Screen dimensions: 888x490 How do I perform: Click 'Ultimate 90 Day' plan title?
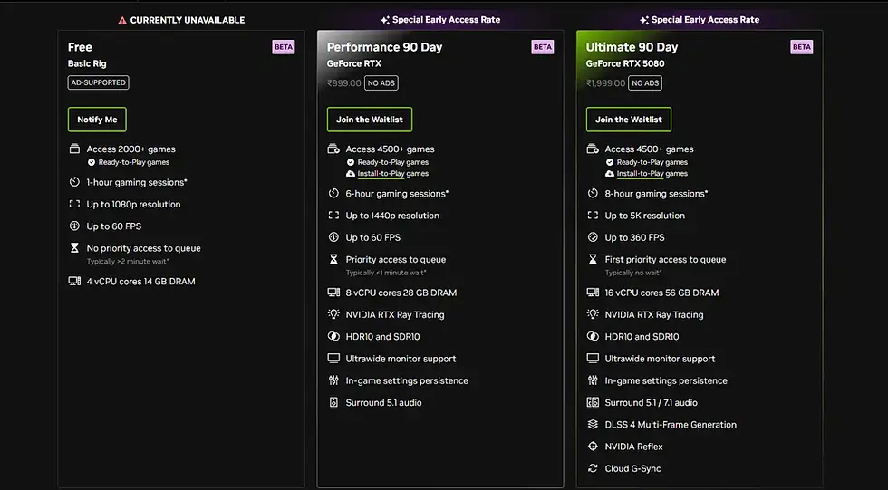pyautogui.click(x=632, y=47)
